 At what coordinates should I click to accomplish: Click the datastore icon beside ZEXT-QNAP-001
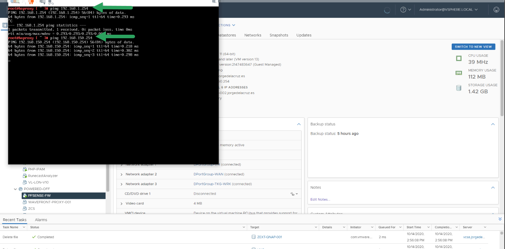tap(254, 237)
